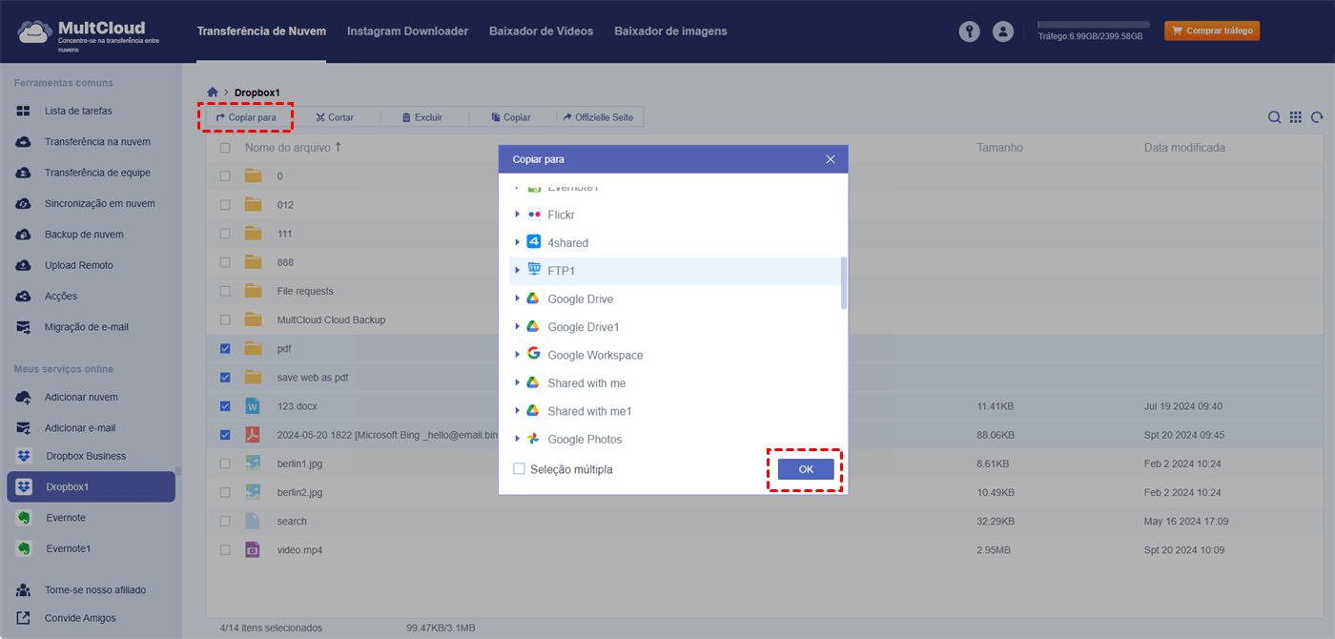The height and width of the screenshot is (639, 1335).
Task: Open Backup de nuvem tool
Action: [x=83, y=235]
